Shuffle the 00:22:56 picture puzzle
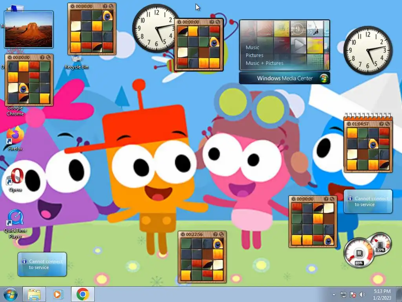 click(221, 234)
